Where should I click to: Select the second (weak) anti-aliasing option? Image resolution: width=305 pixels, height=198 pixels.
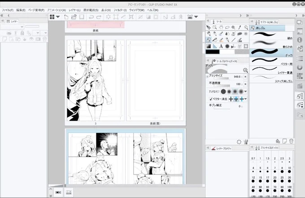[x=229, y=91]
